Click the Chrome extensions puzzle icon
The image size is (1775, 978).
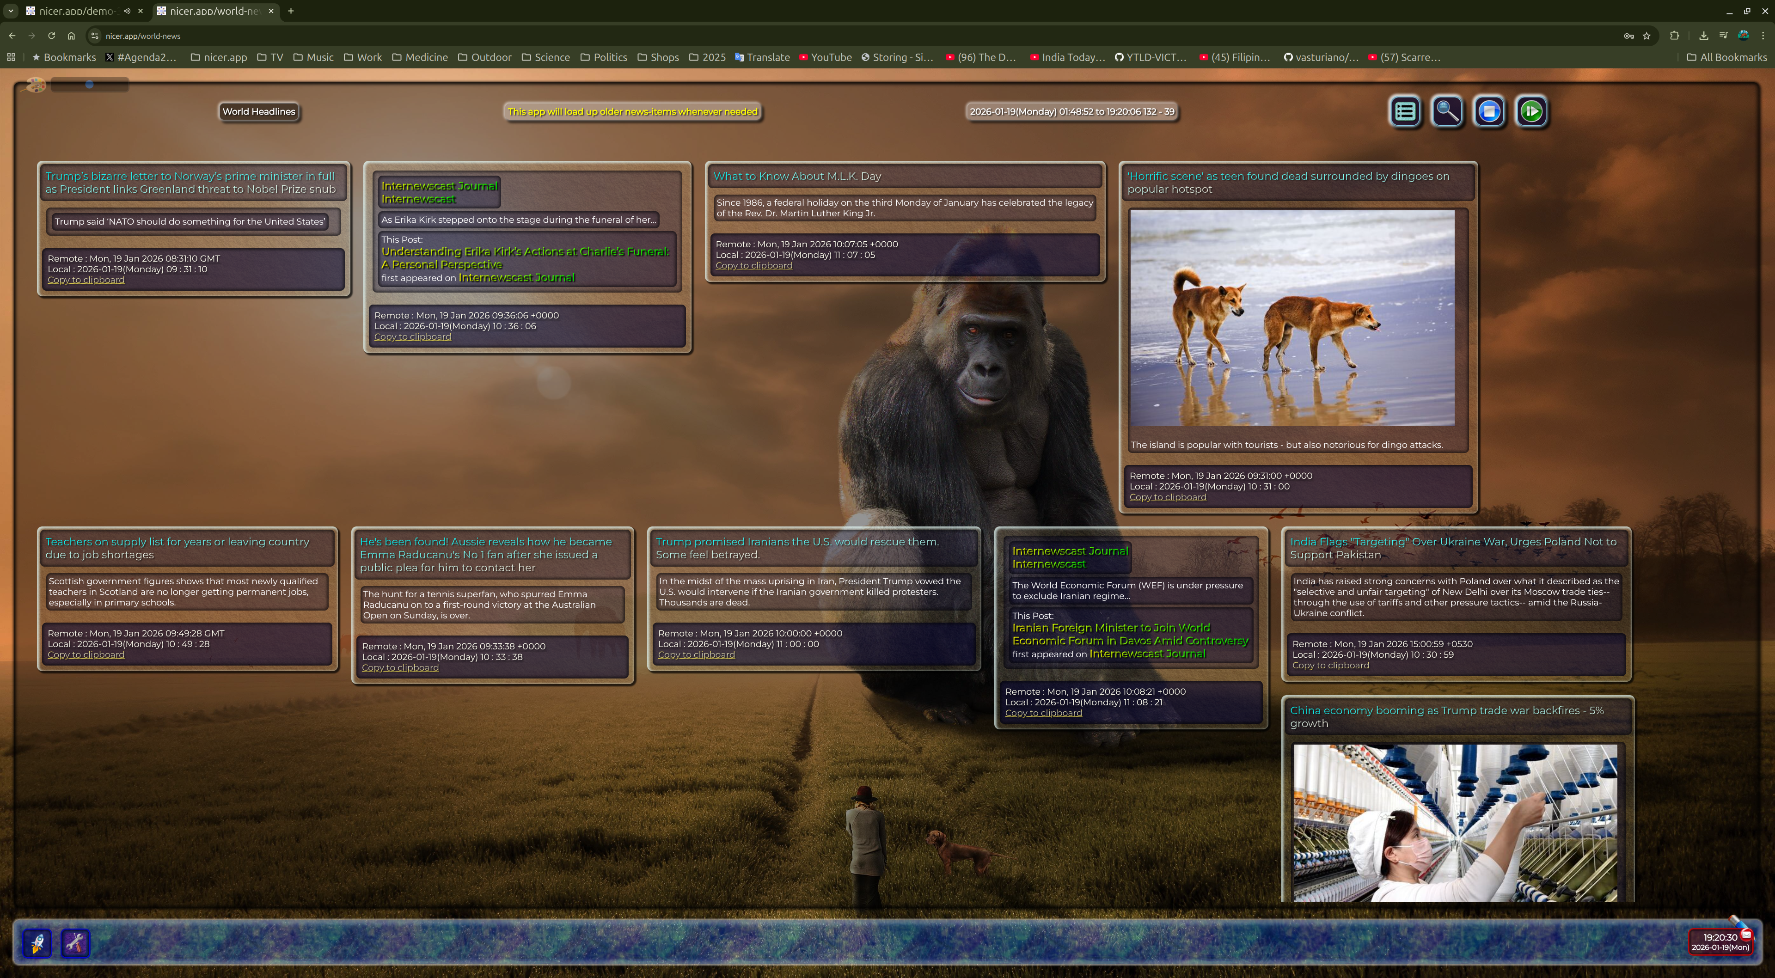(1674, 36)
